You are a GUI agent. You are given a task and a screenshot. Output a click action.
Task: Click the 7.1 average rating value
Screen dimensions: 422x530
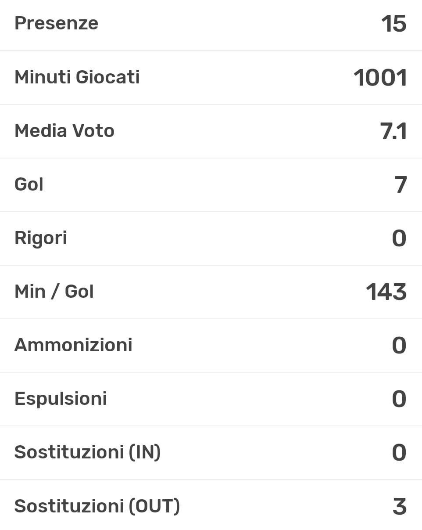(x=393, y=131)
